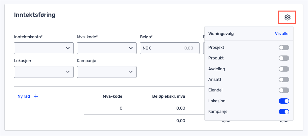Expand the Kampanje dropdown field
The image size is (308, 136).
[x=106, y=72]
